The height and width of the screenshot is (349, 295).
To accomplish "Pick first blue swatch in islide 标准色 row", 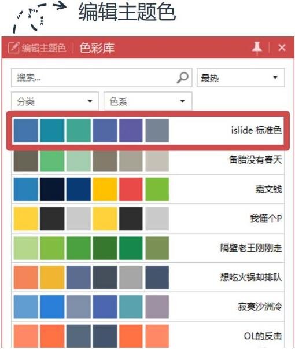I will [x=26, y=130].
